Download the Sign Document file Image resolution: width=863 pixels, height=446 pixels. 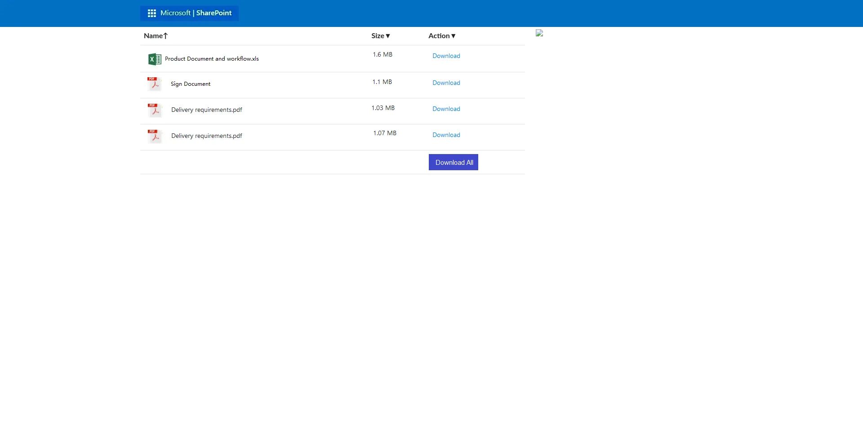[446, 83]
